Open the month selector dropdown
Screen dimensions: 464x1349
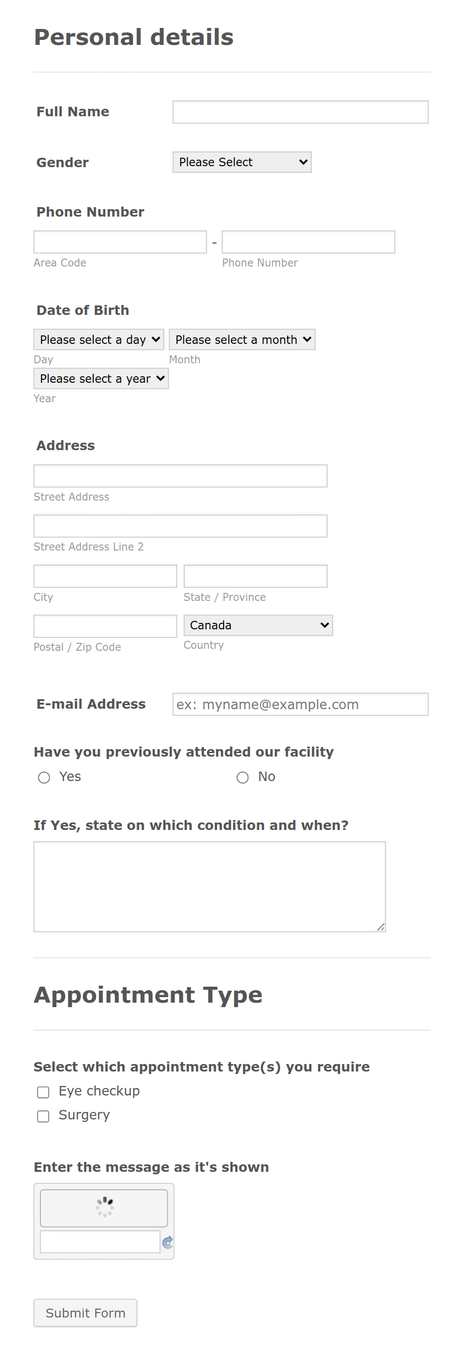[241, 339]
